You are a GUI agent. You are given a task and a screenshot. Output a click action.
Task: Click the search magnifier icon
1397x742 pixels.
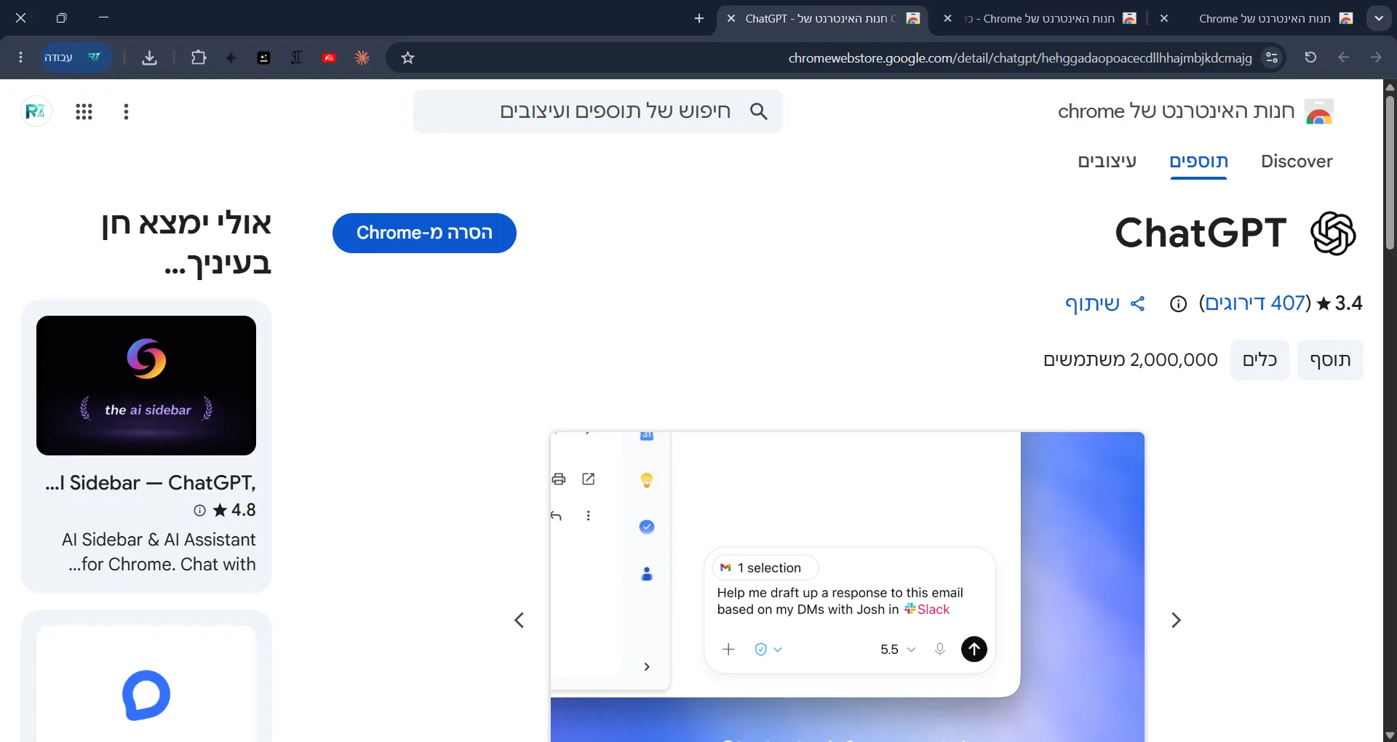click(758, 111)
